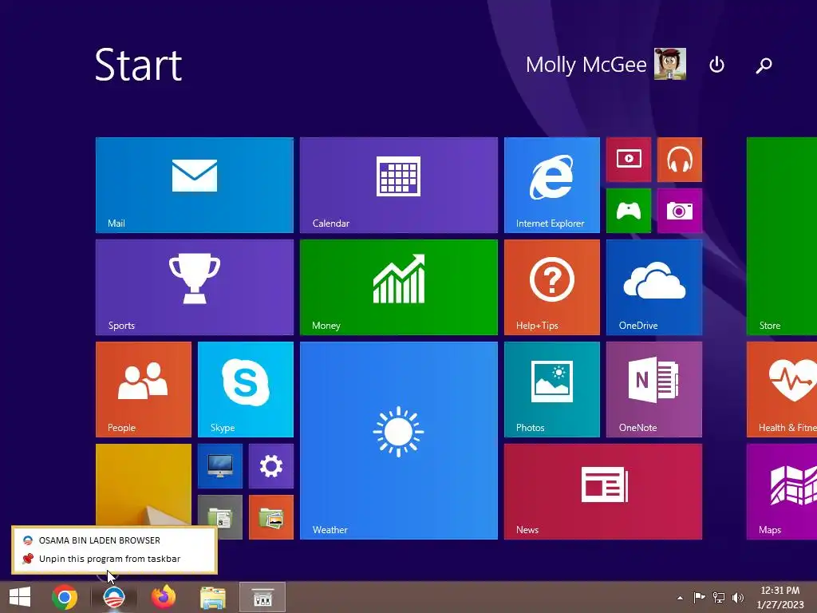Open the Money tile
The height and width of the screenshot is (613, 817).
coord(399,287)
